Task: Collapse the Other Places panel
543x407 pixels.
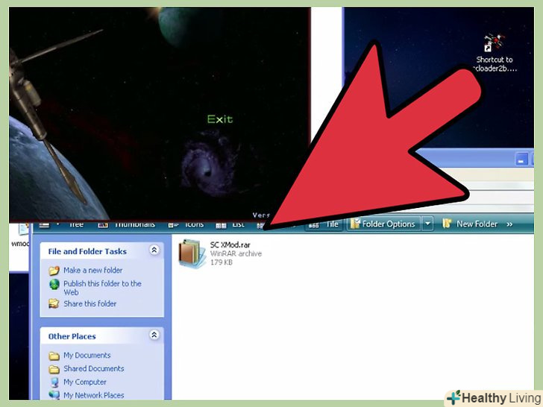Action: (154, 335)
